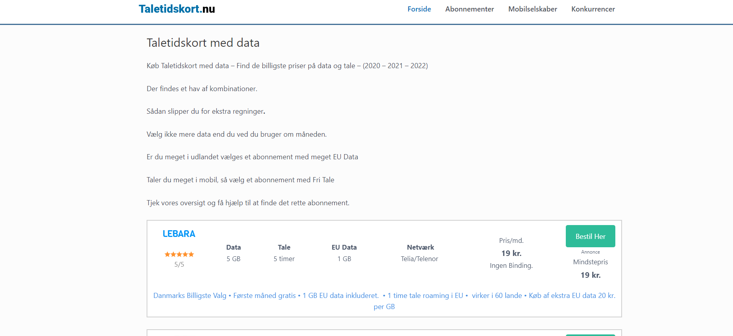Click the five orange rating stars
The height and width of the screenshot is (336, 733).
tap(179, 254)
